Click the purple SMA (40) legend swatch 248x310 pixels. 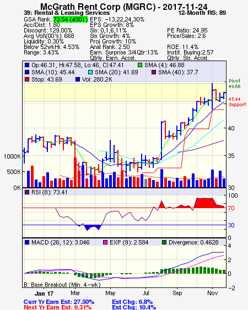(x=154, y=72)
